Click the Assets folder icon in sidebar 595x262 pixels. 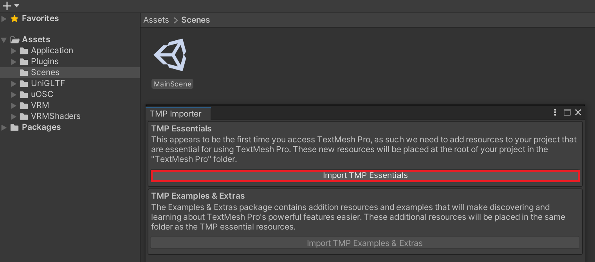coord(15,39)
